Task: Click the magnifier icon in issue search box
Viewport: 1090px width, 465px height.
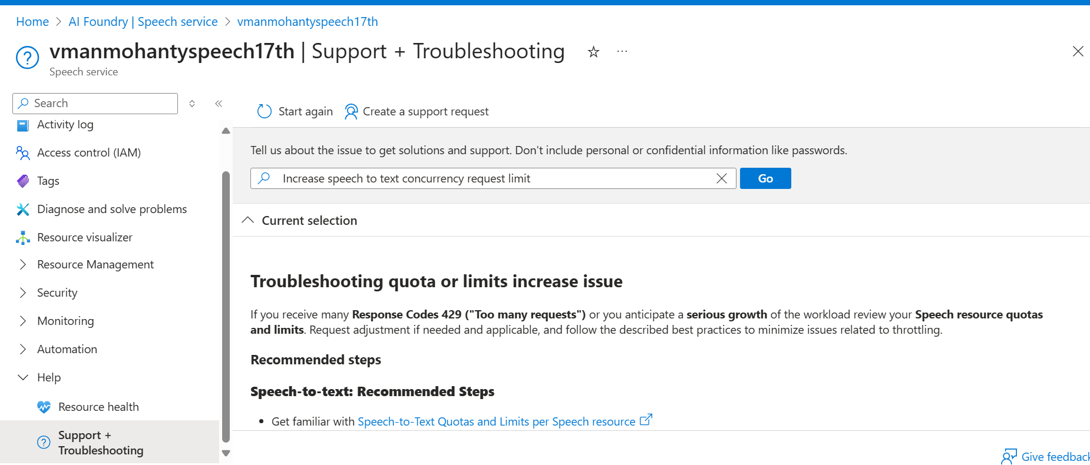Action: [x=264, y=178]
